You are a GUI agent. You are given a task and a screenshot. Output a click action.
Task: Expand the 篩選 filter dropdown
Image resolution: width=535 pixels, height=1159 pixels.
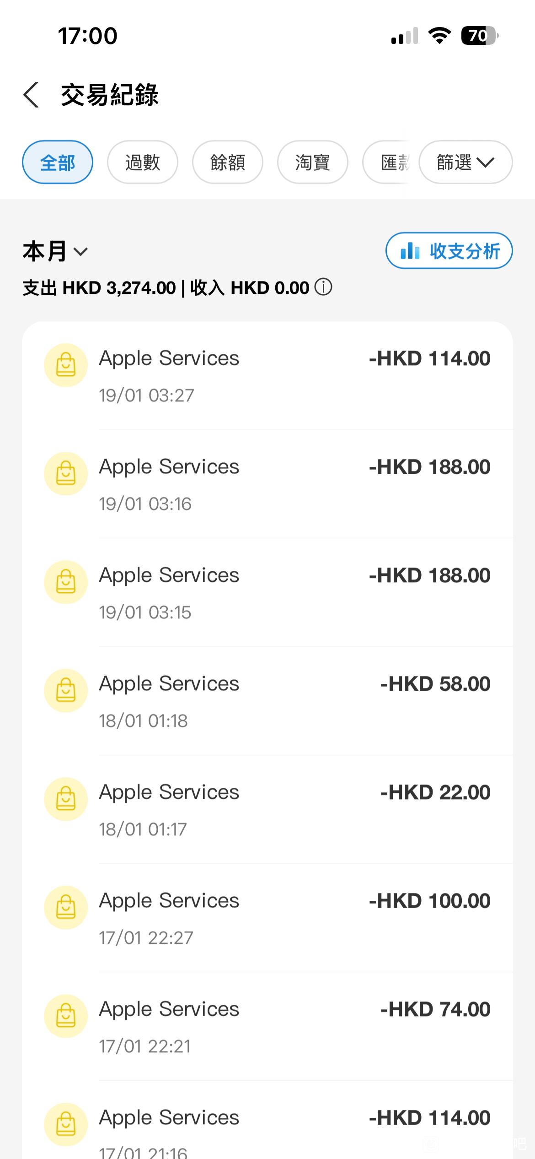[465, 162]
